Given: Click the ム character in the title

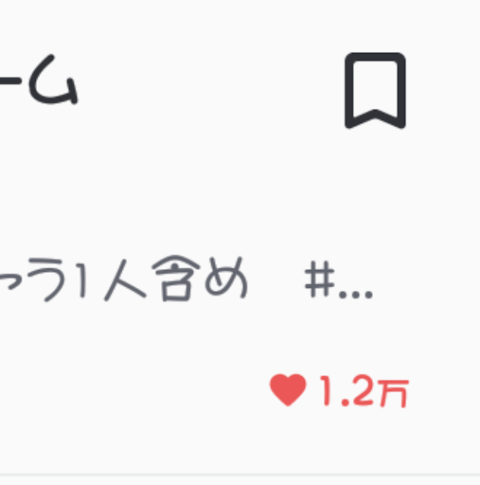Looking at the screenshot, I should point(53,80).
